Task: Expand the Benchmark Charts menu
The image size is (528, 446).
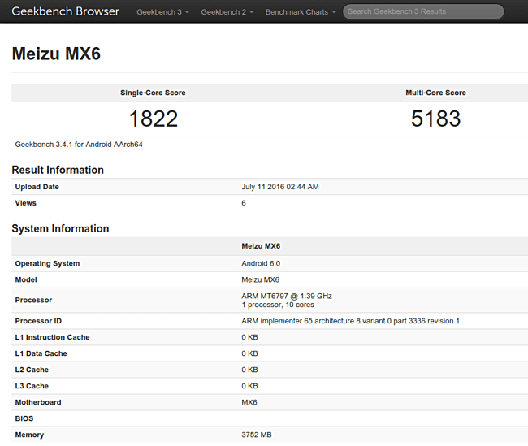Action: pos(300,12)
